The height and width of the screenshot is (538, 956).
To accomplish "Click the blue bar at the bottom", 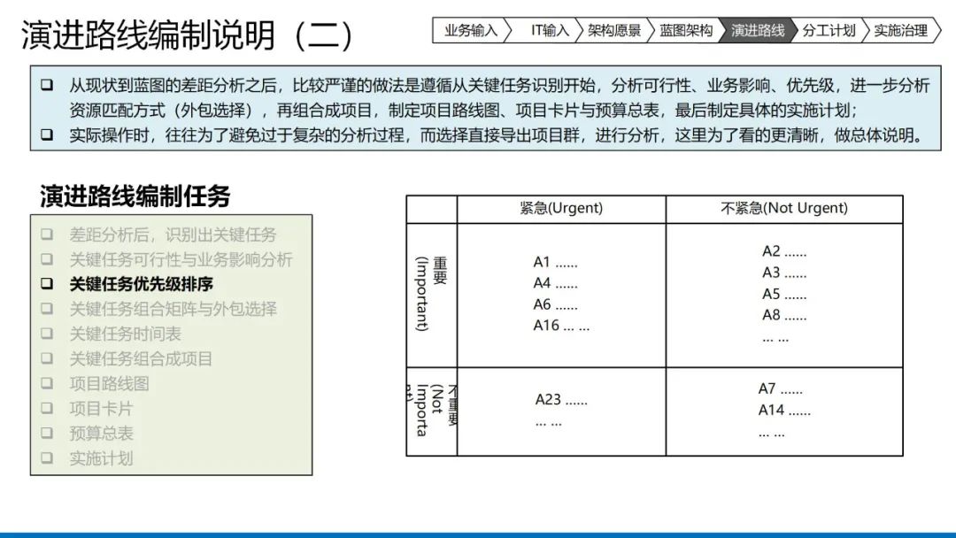I will pyautogui.click(x=478, y=532).
